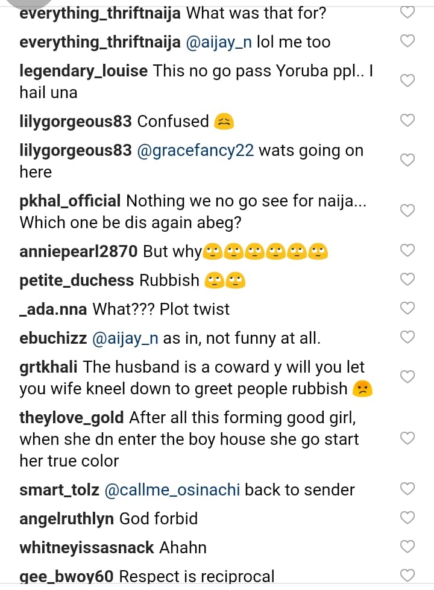Open legendary_louise's profile

pyautogui.click(x=84, y=71)
